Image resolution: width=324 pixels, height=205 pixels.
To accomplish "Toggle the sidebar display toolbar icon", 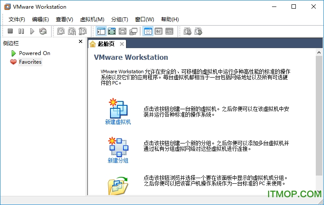I will tap(101, 31).
